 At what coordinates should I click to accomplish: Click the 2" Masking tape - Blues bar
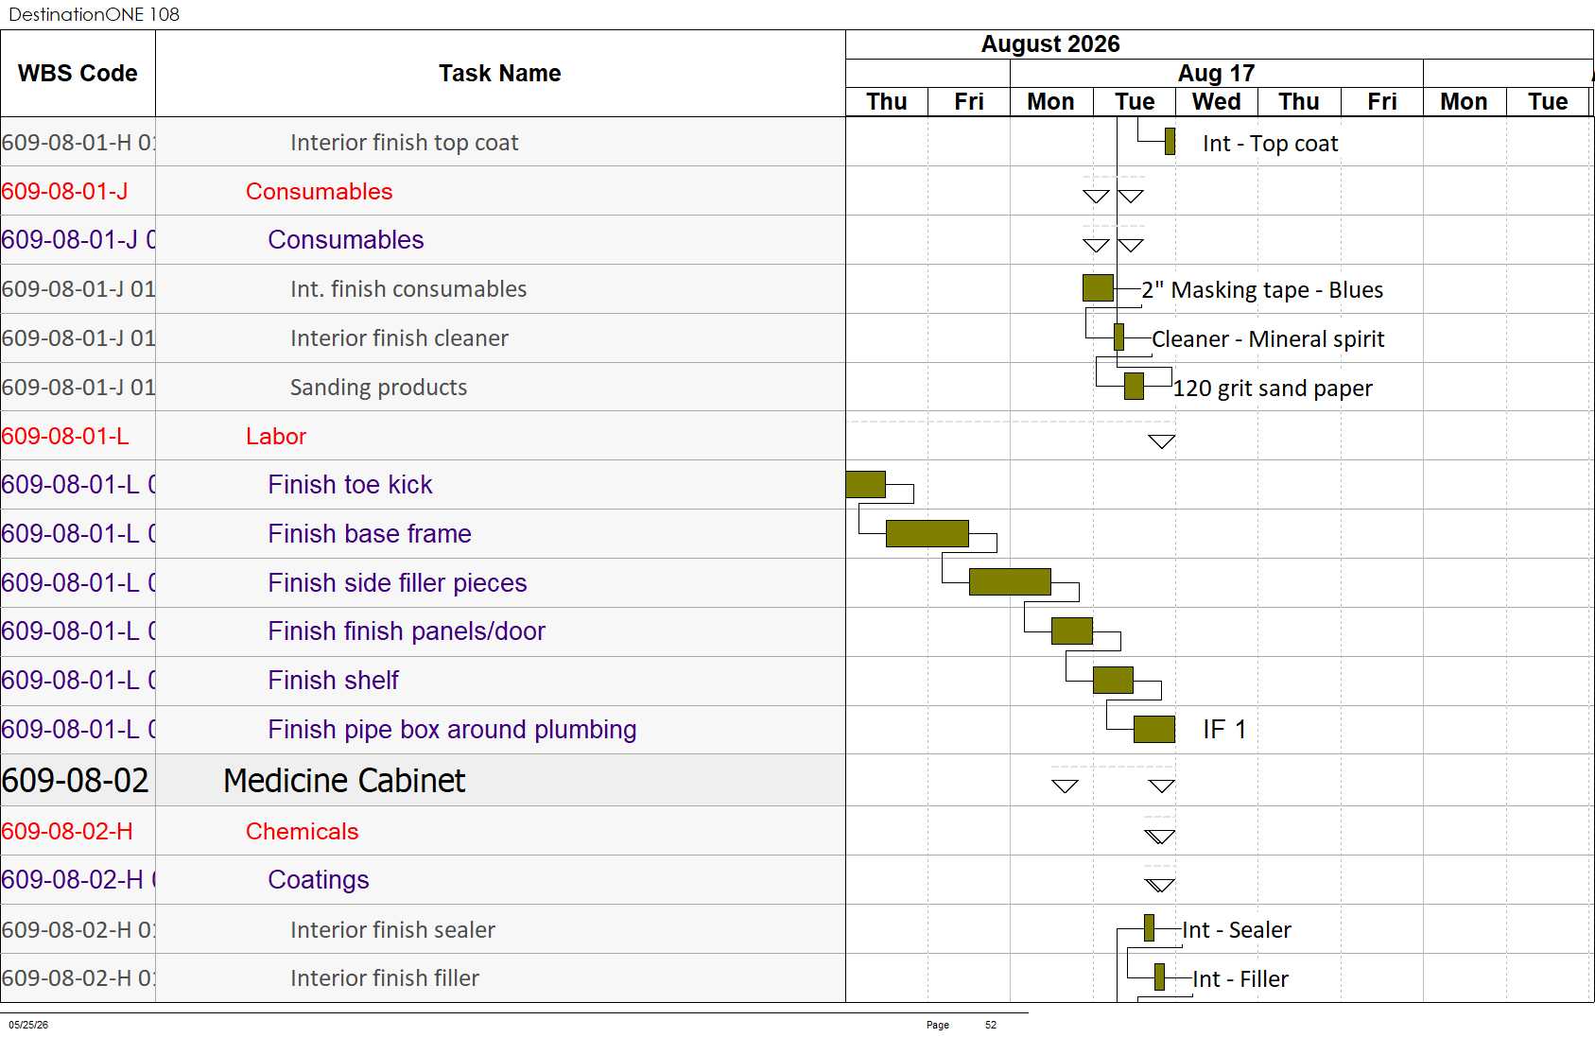(1098, 288)
